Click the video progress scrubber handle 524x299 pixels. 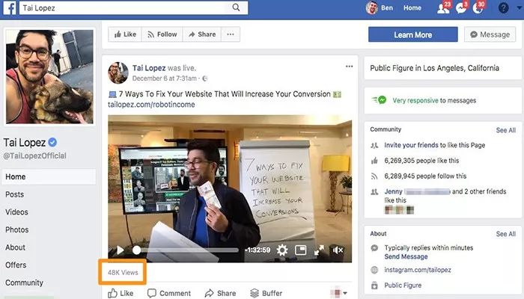click(137, 250)
